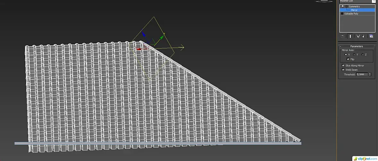Screen dimensions: 378x161
Task: Toggle Symmetry modifier lightbulb icon
Action: pos(342,6)
